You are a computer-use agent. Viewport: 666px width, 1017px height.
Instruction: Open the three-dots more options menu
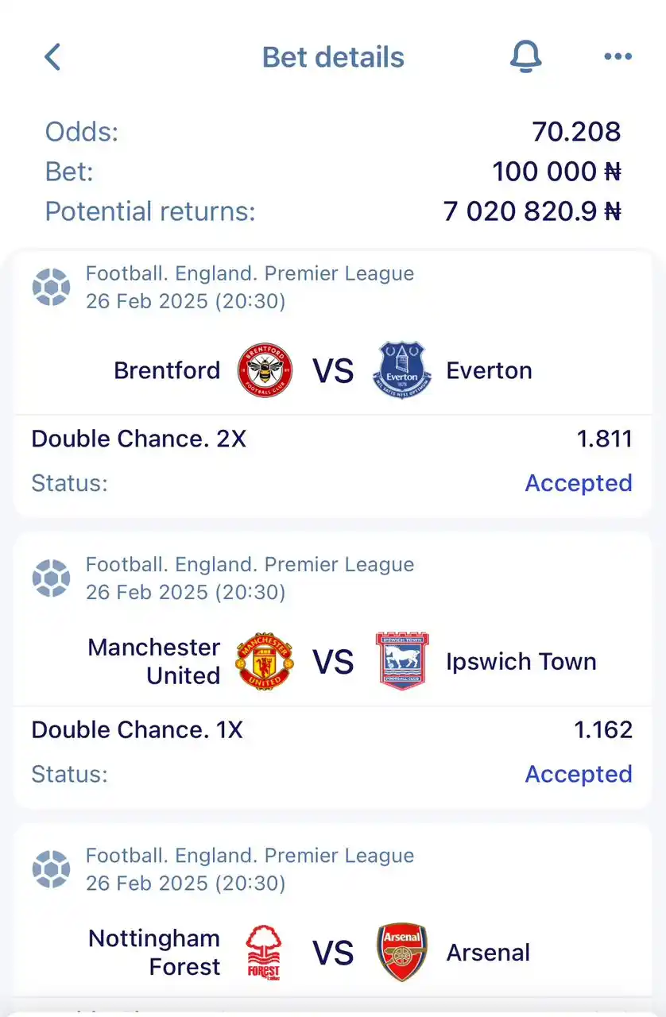point(618,56)
